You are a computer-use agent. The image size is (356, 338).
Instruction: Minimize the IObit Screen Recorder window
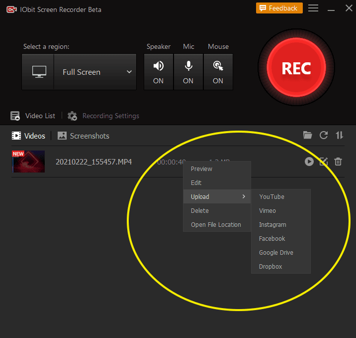[331, 10]
